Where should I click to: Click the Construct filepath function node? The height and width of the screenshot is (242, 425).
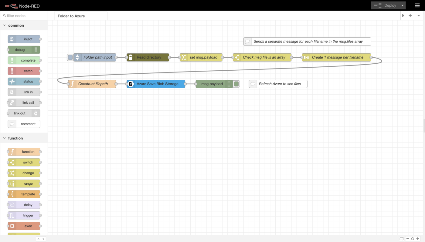pyautogui.click(x=93, y=84)
